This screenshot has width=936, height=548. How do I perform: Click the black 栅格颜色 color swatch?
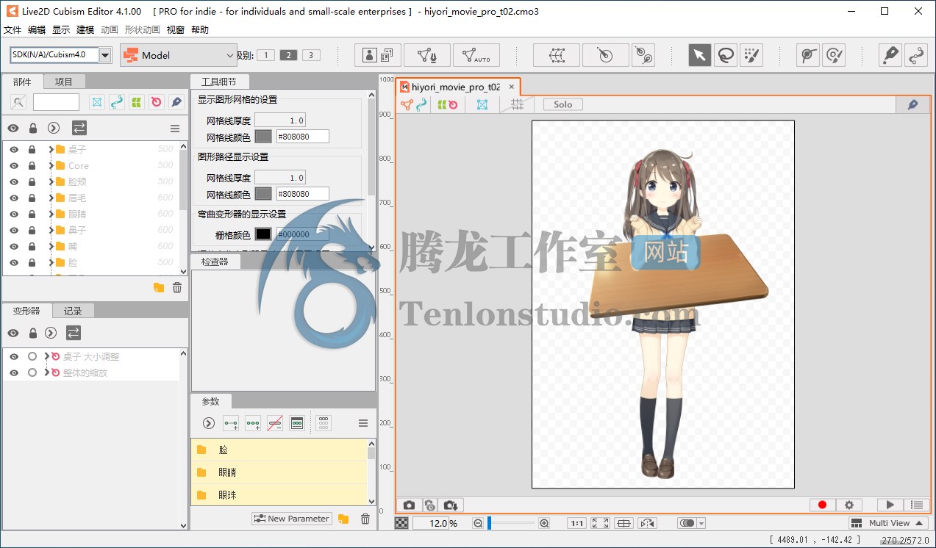tap(263, 234)
